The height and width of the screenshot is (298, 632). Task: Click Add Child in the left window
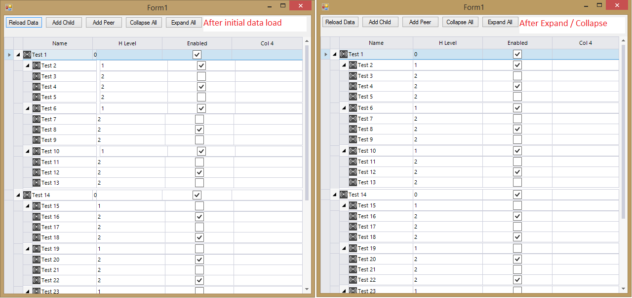[64, 22]
